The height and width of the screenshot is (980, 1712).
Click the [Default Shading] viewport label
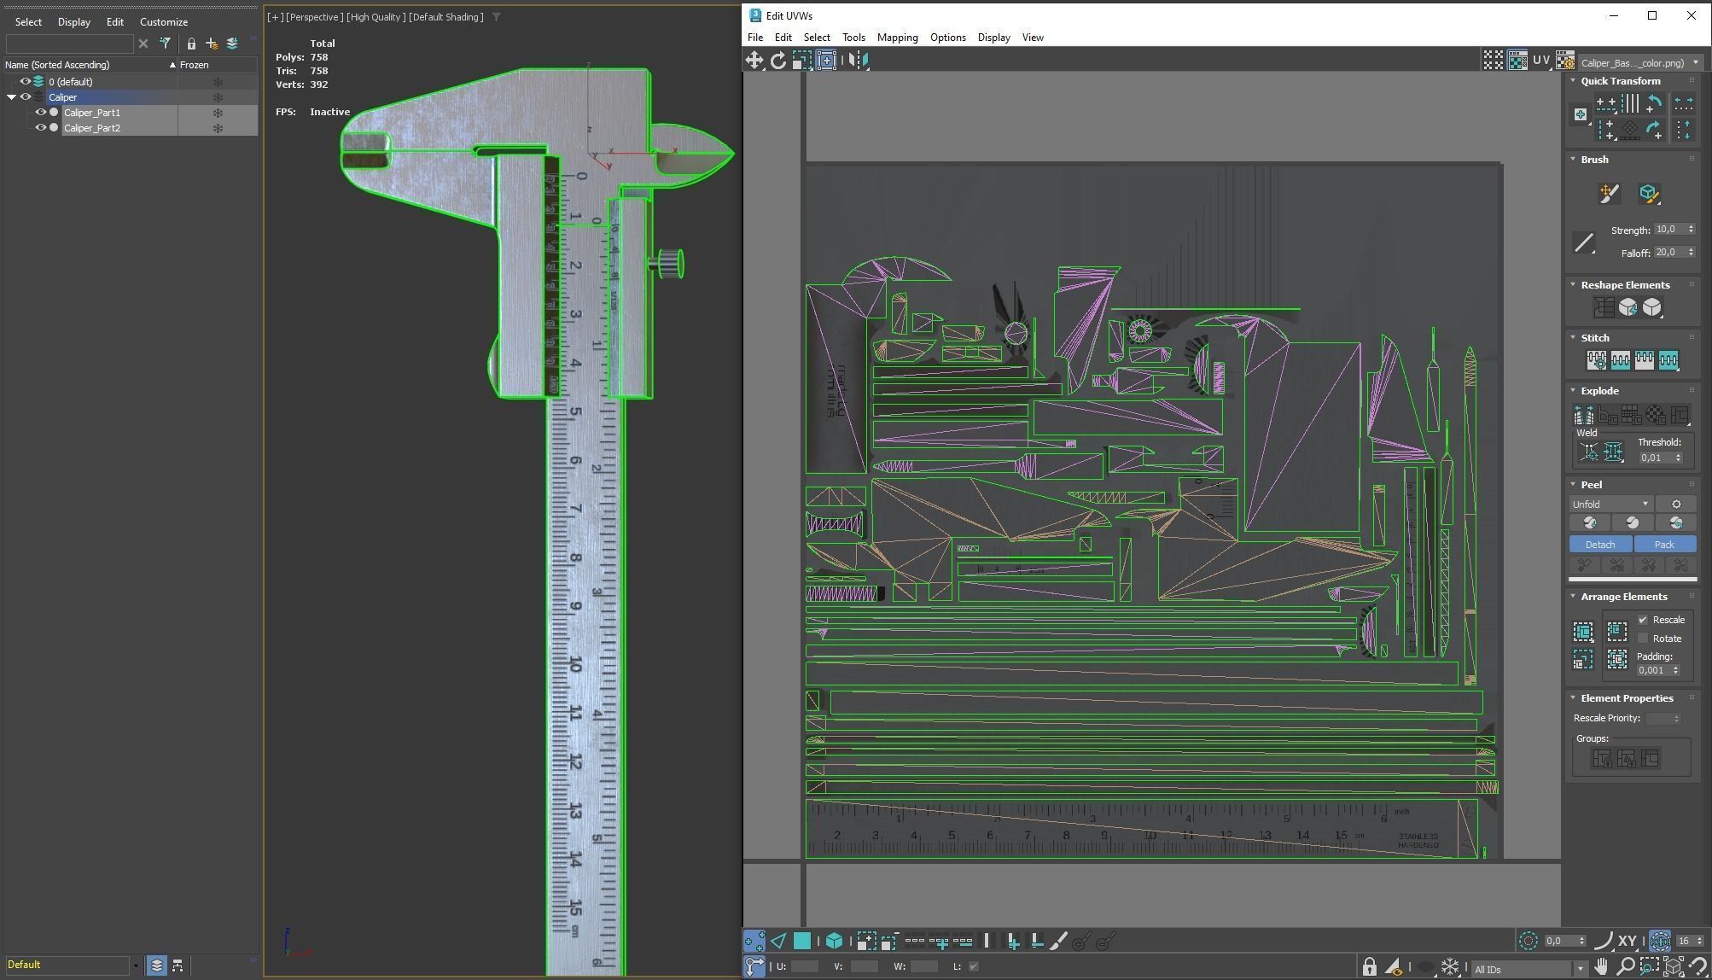click(x=445, y=17)
